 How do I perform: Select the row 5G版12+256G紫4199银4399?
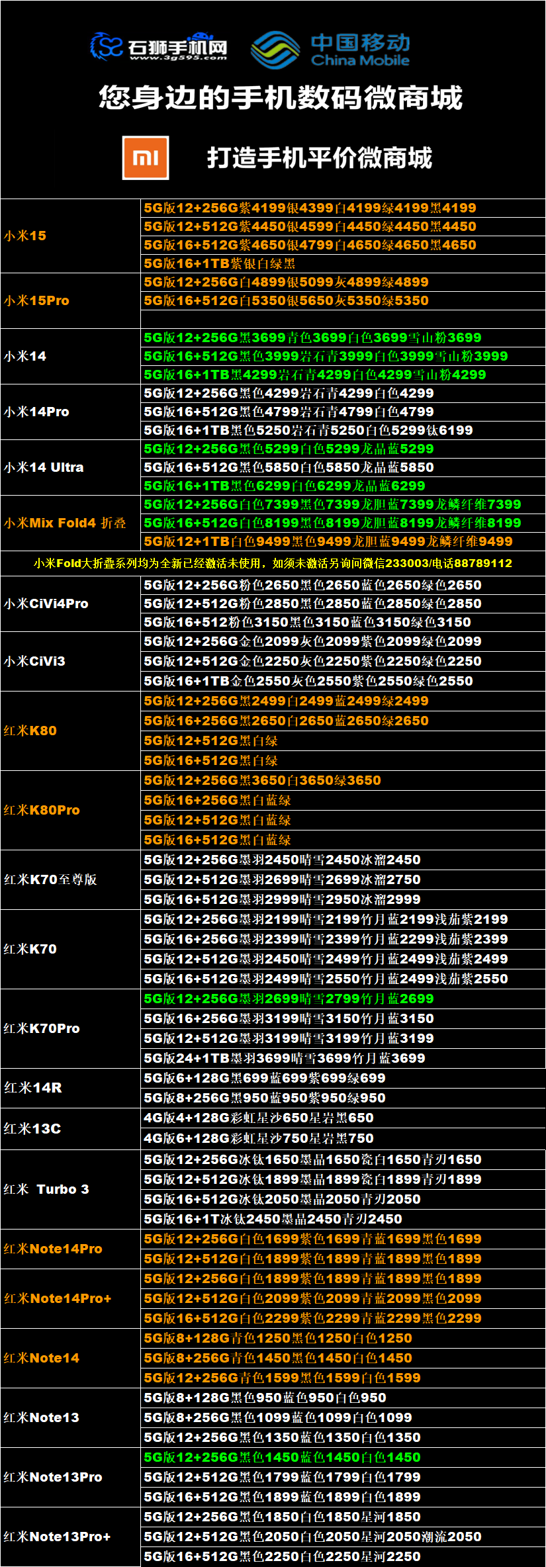[343, 208]
